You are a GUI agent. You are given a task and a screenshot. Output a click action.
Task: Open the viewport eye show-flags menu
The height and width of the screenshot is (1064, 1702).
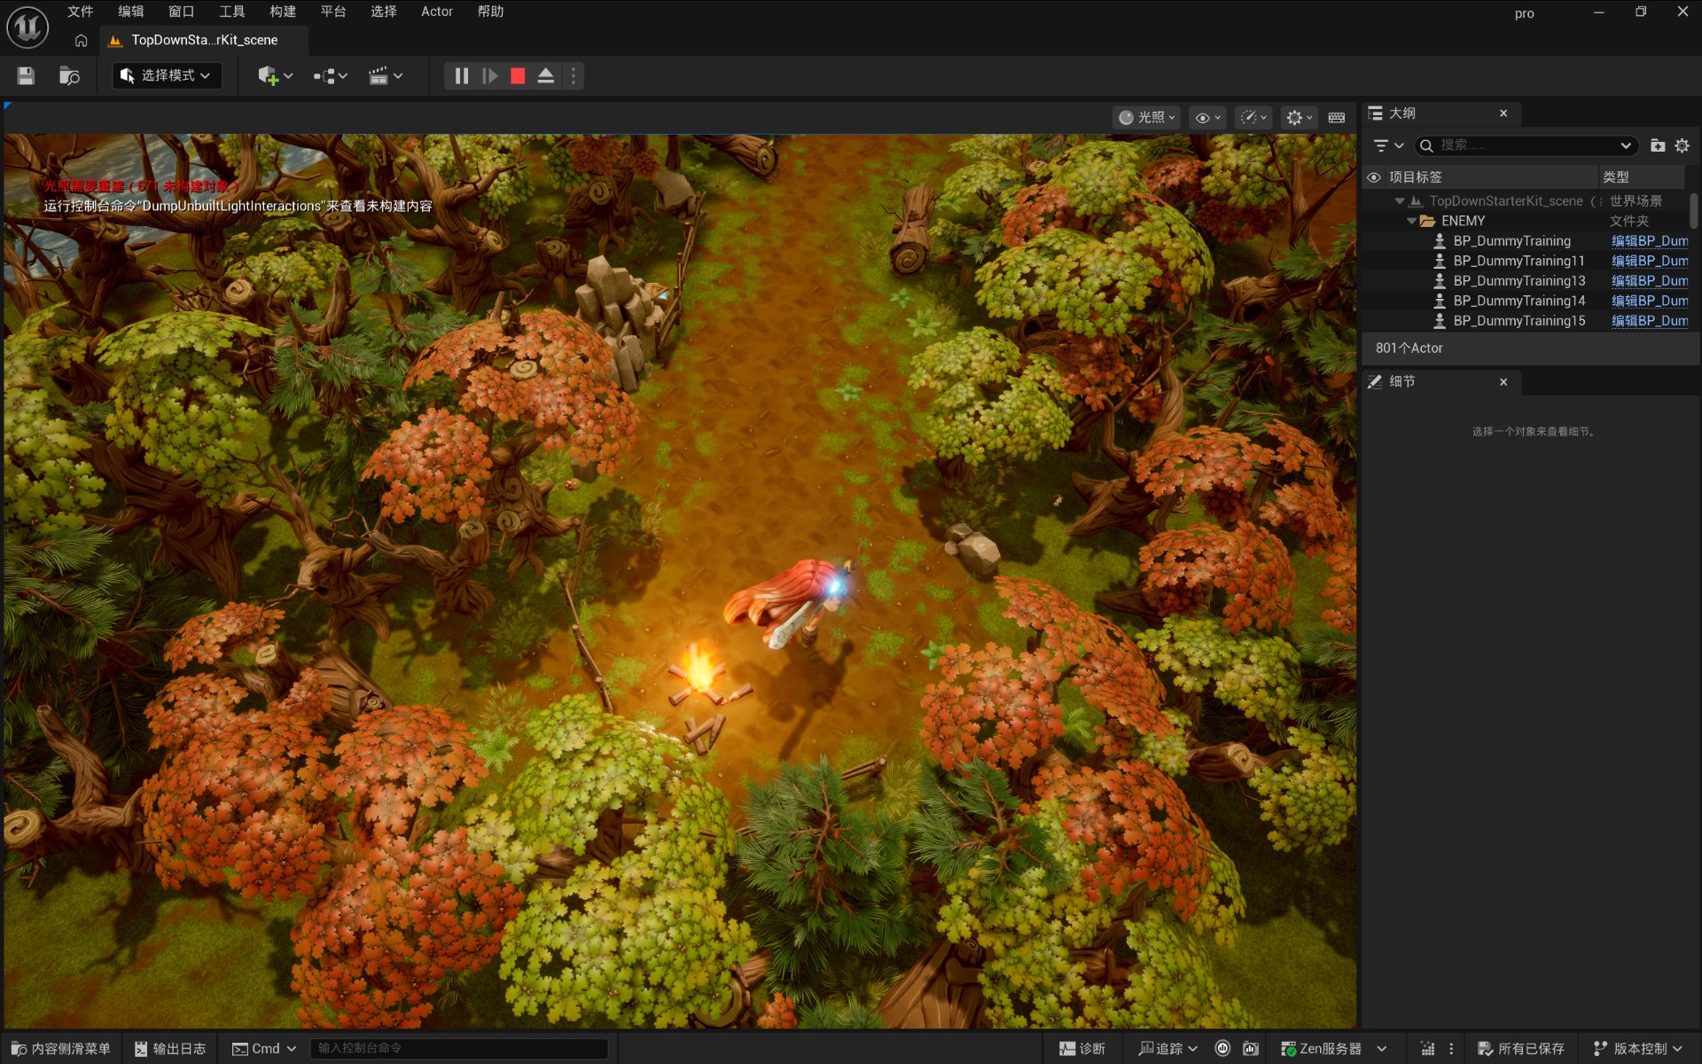click(x=1207, y=117)
